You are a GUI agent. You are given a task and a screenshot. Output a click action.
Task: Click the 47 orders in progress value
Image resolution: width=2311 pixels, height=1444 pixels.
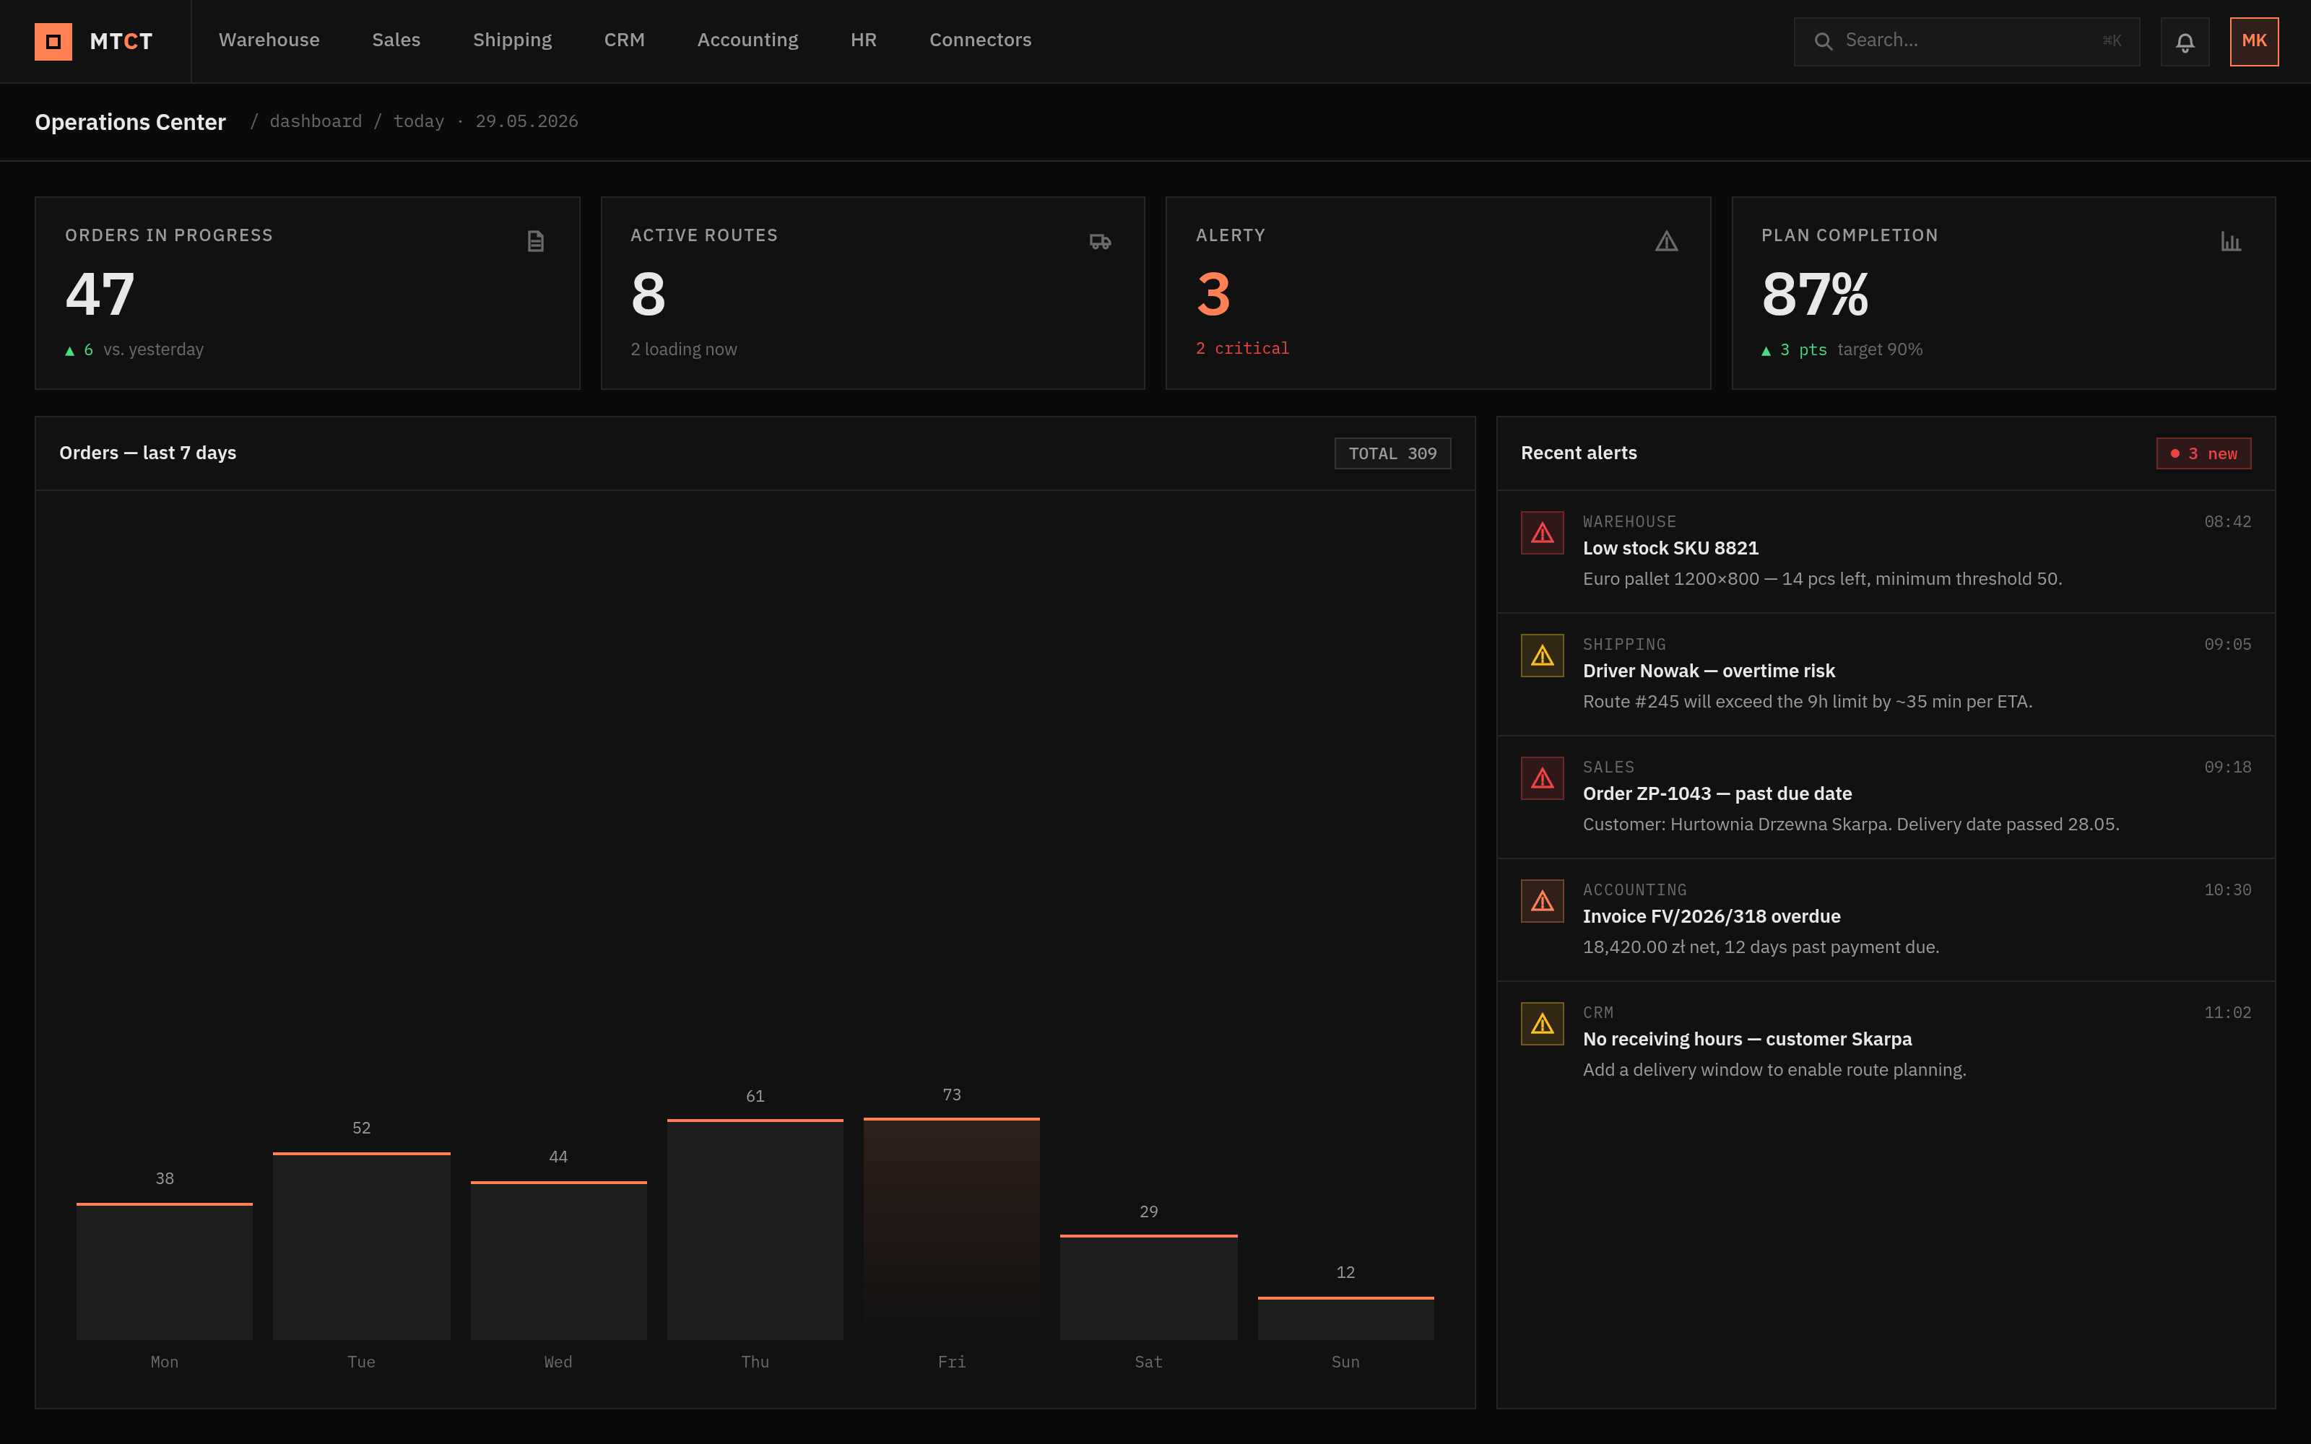pyautogui.click(x=100, y=294)
